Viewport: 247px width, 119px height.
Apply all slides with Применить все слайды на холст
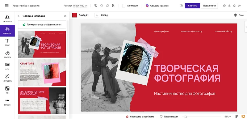42,25
